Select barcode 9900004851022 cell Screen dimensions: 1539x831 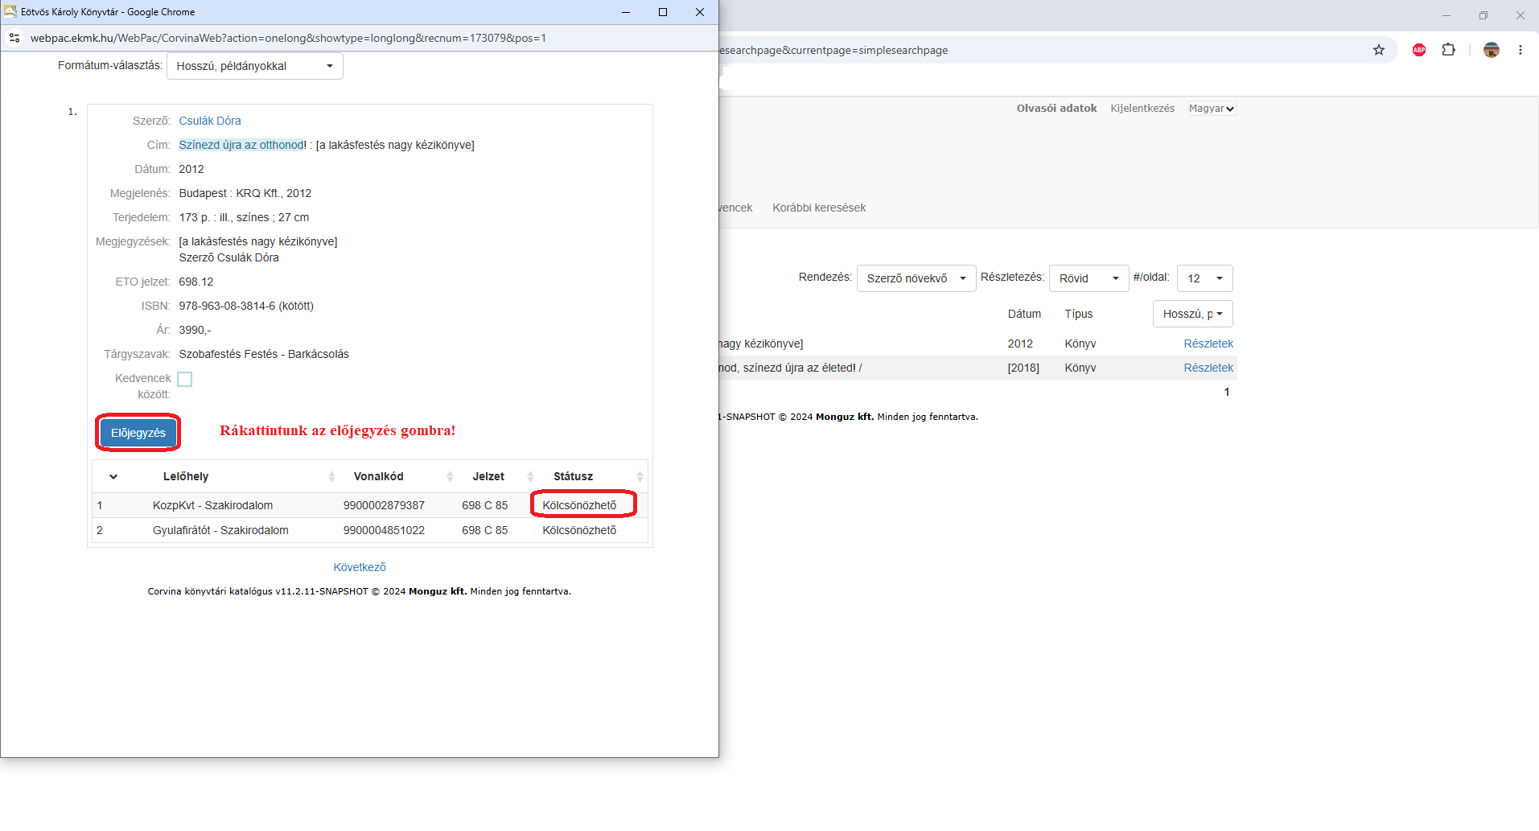click(384, 530)
